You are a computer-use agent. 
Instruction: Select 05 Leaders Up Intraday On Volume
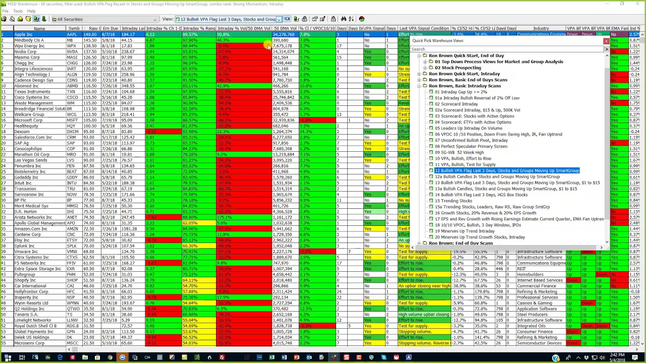468,128
